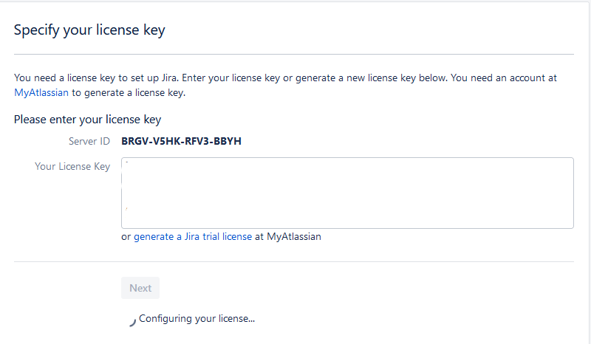Click the Server ID label
Image resolution: width=591 pixels, height=344 pixels.
coord(89,140)
